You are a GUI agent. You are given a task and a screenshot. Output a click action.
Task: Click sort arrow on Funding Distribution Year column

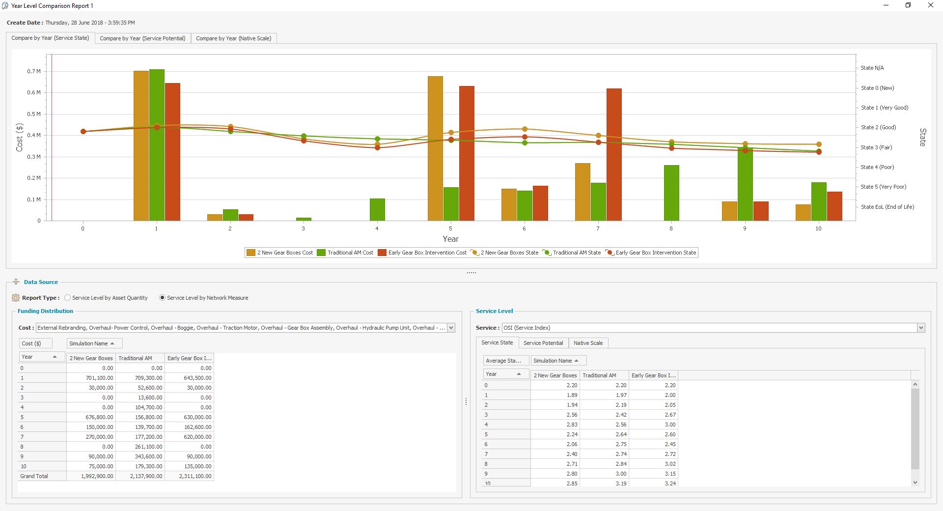(55, 357)
